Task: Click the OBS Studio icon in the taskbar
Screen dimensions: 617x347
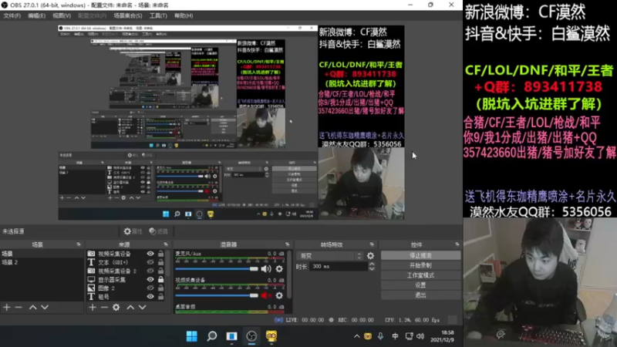Action: [x=251, y=336]
